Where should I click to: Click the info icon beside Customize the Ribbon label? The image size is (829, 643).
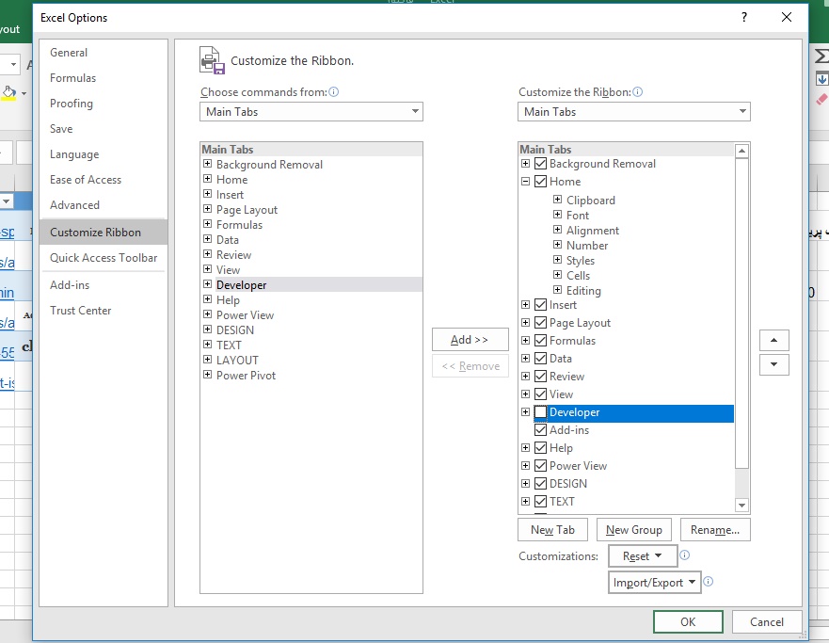pyautogui.click(x=638, y=92)
